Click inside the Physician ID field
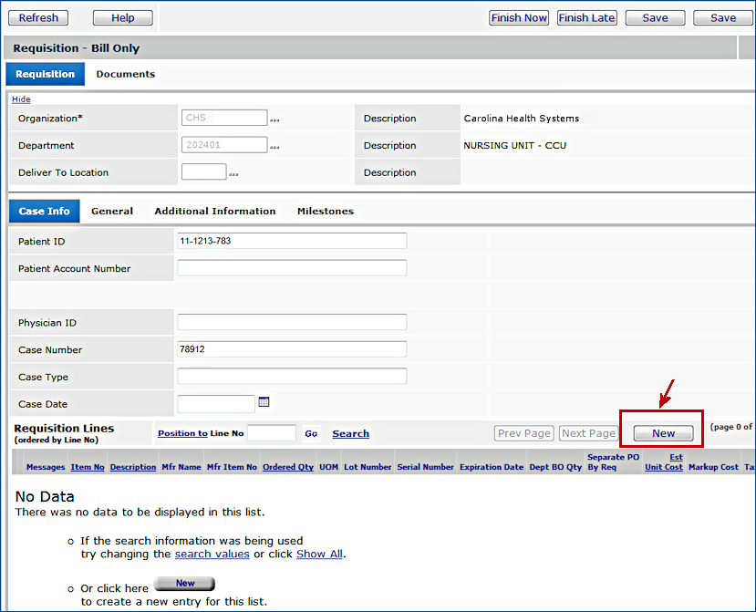 (x=292, y=323)
